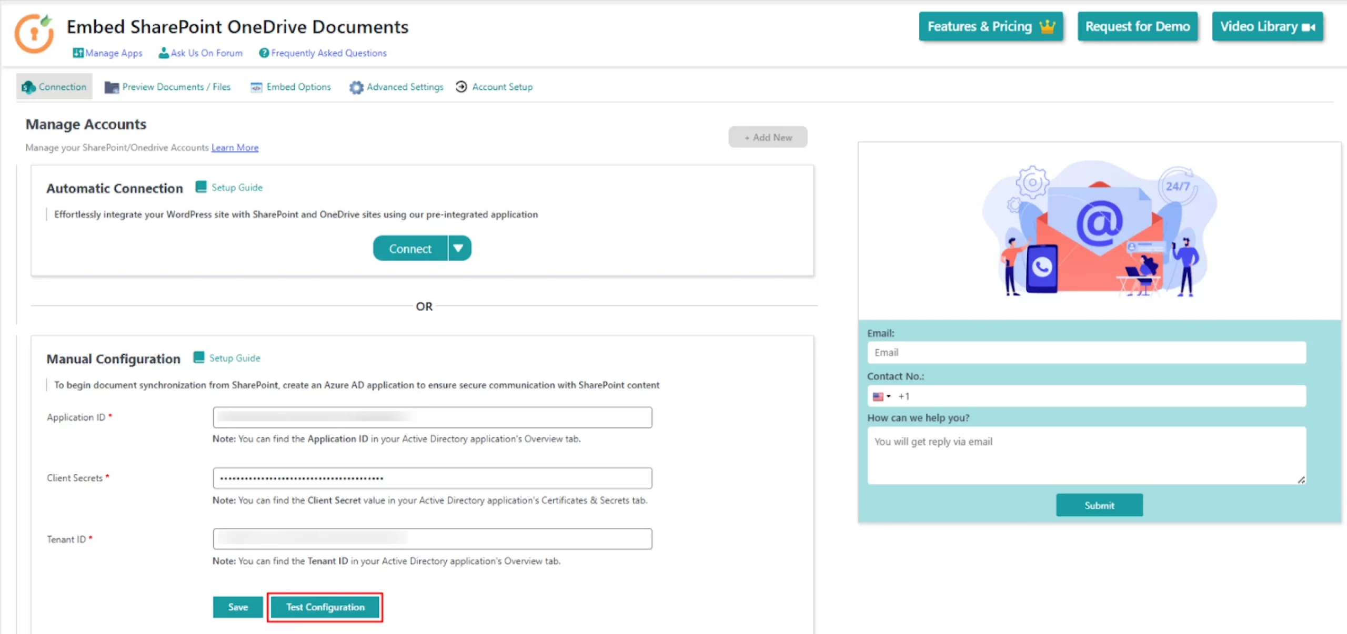Focus the Application ID input field

click(432, 417)
